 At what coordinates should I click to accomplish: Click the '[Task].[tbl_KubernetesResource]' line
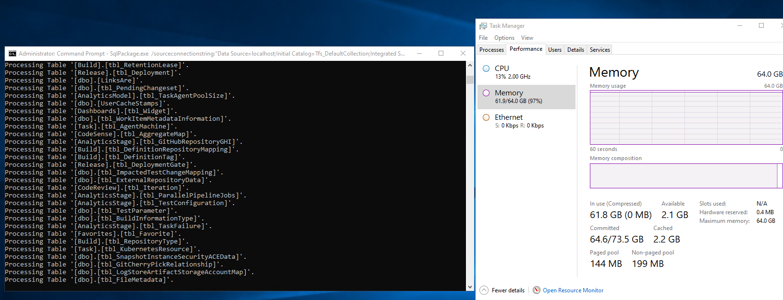click(102, 249)
